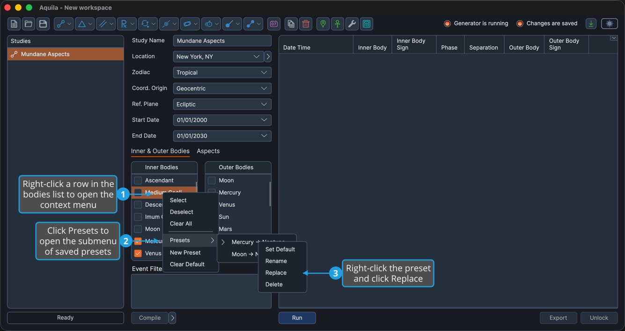
Task: Open the folder icon in the toolbar
Action: (x=29, y=24)
